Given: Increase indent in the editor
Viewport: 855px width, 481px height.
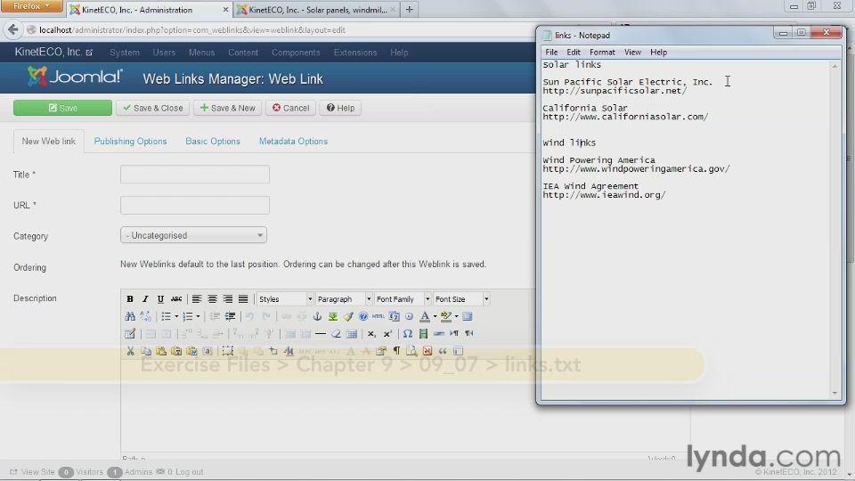Looking at the screenshot, I should click(x=230, y=316).
